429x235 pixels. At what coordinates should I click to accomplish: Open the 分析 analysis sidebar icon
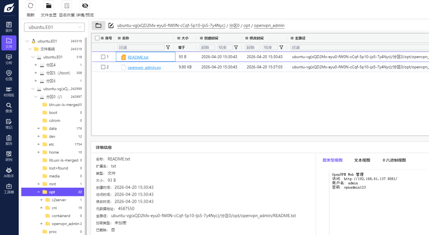[x=9, y=59]
